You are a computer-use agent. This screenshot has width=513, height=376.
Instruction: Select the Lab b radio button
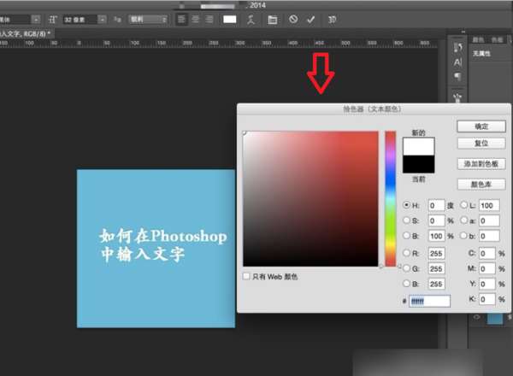point(464,235)
